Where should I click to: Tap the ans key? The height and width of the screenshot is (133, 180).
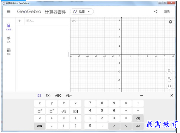(40, 126)
